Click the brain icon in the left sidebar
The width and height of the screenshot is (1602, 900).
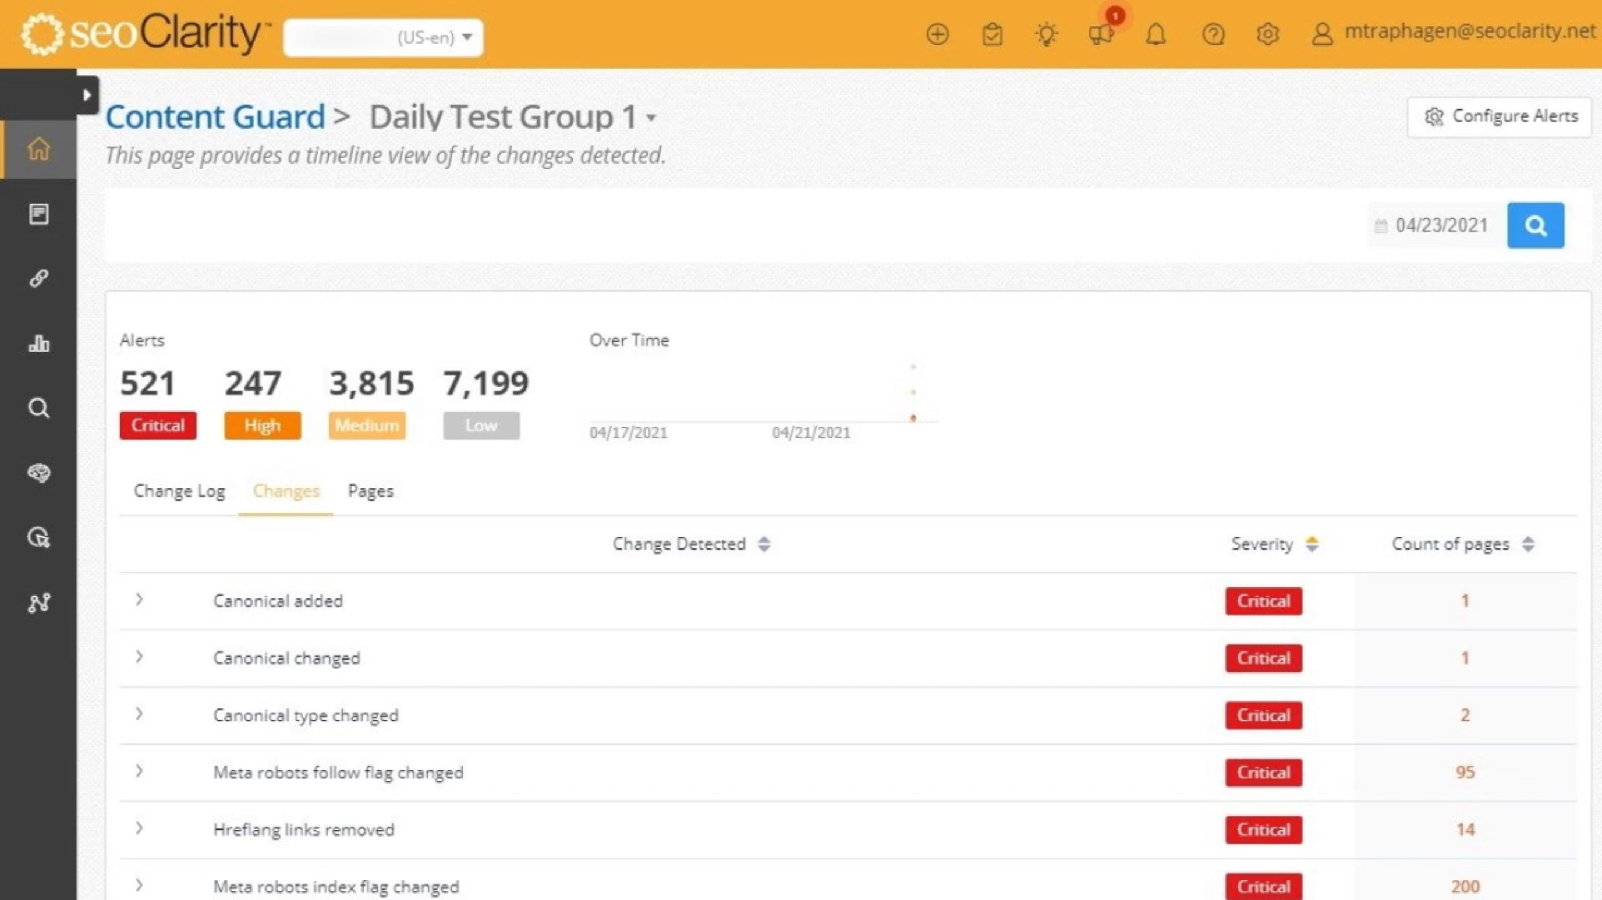38,473
